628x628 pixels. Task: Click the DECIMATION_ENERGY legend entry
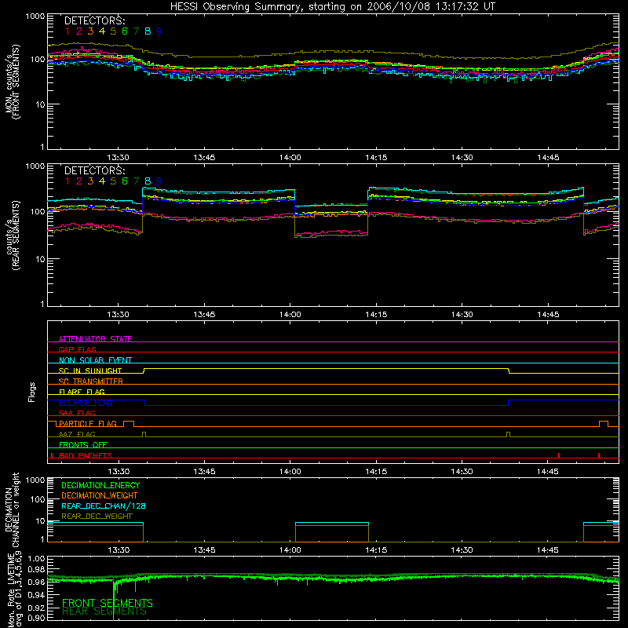100,485
